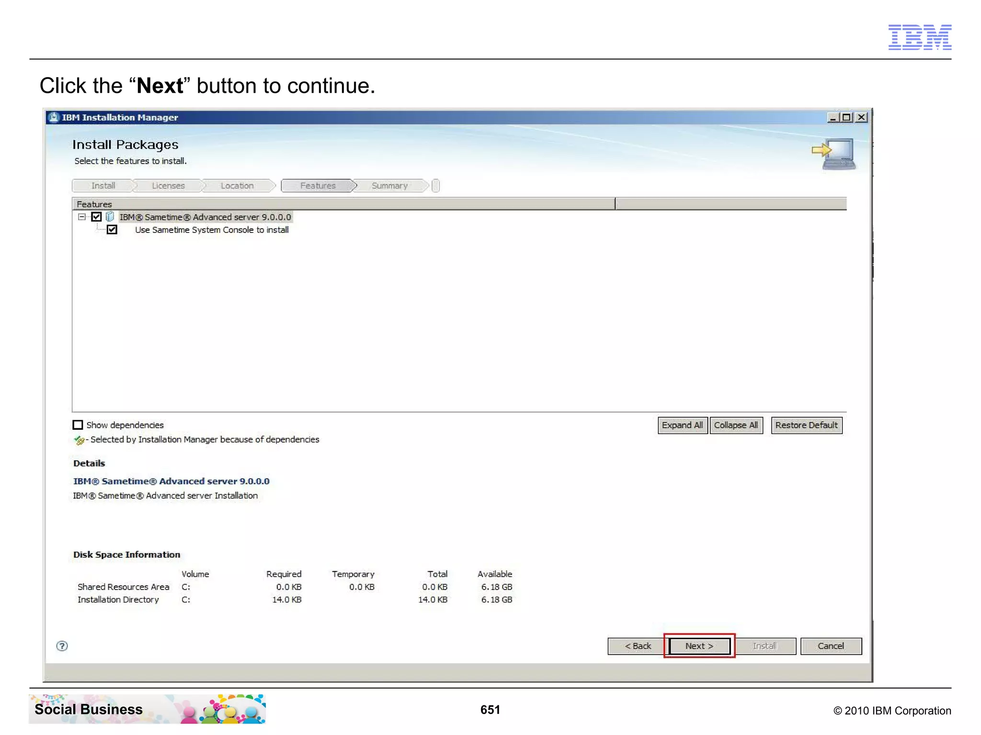This screenshot has height=735, width=981.
Task: Click the Sametime Advanced server package icon
Action: [110, 217]
